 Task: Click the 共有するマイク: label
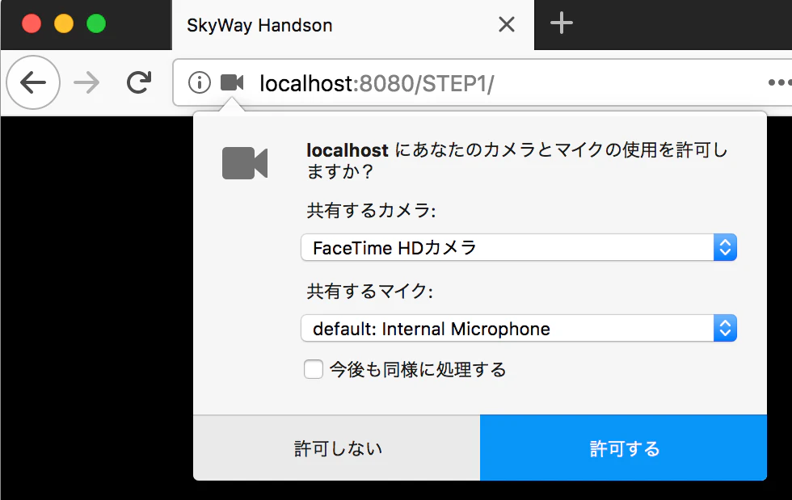pyautogui.click(x=370, y=291)
